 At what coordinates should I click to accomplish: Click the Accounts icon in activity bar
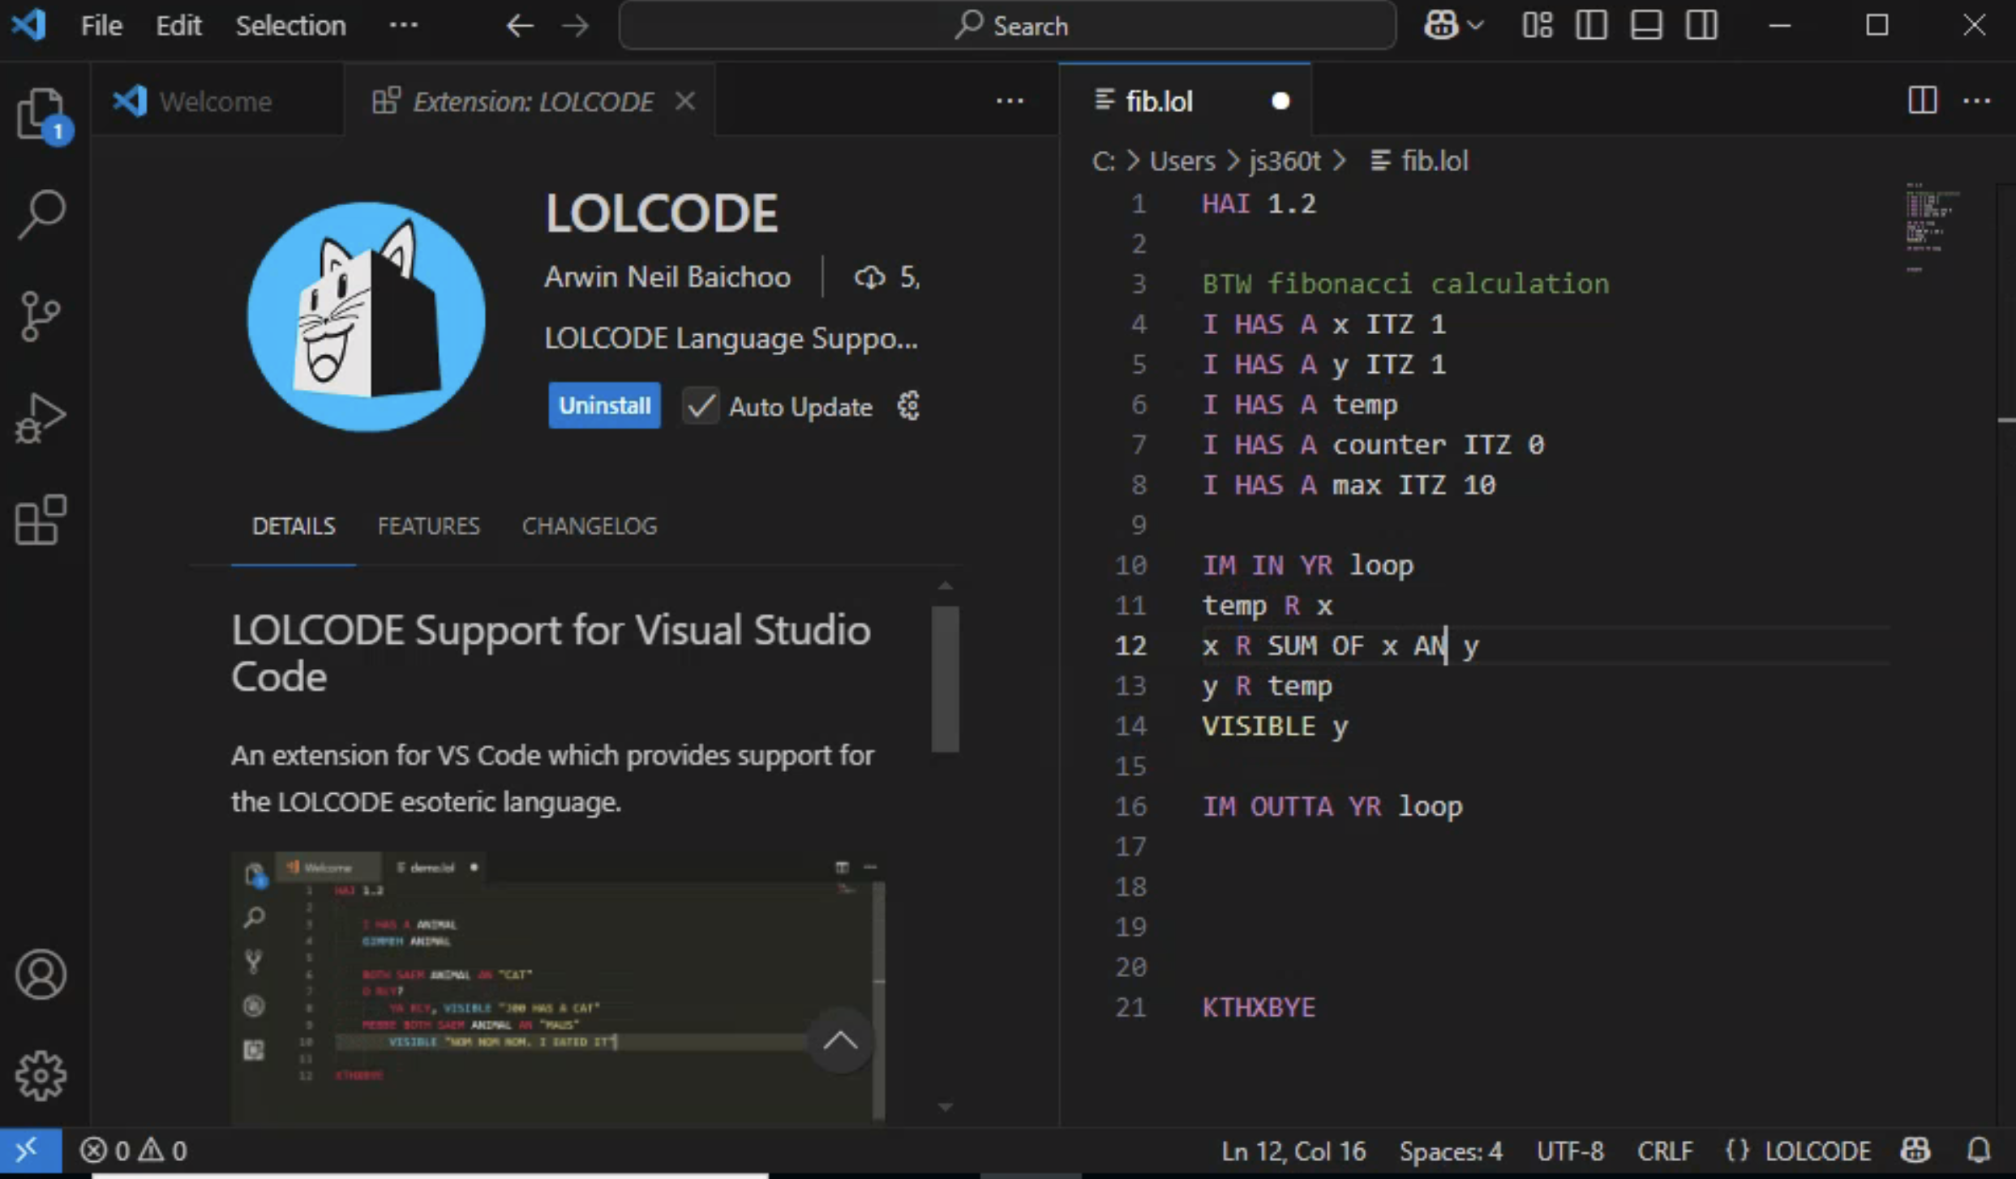click(x=41, y=974)
